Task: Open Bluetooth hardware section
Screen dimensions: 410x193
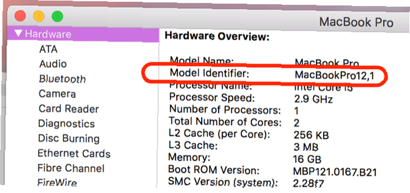Action: tap(62, 79)
